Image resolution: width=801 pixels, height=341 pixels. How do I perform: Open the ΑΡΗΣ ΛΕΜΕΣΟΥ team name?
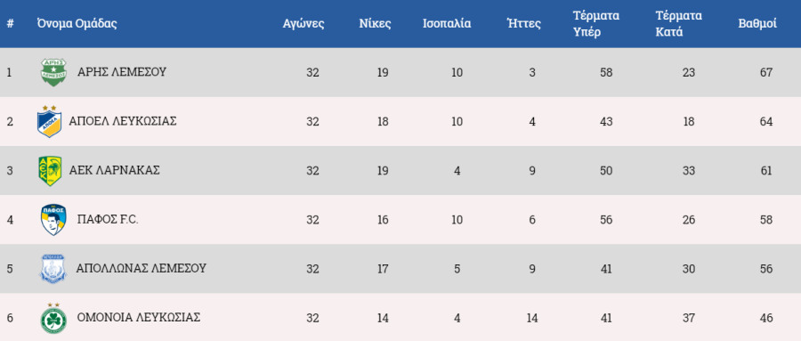[x=122, y=72]
